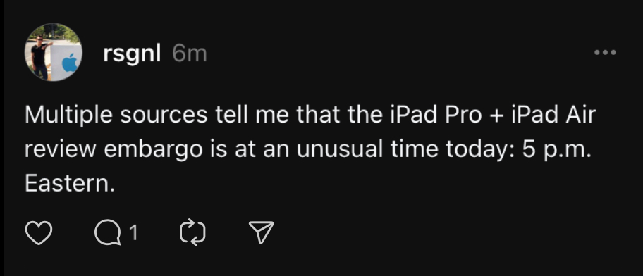Image resolution: width=643 pixels, height=276 pixels.
Task: Open replies via the speech bubble icon
Action: (108, 232)
